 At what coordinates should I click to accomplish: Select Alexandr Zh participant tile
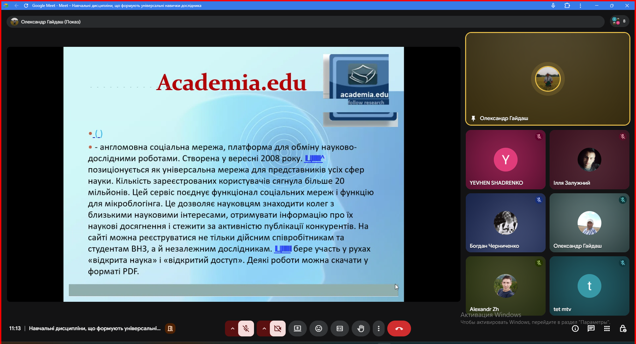[x=505, y=286]
